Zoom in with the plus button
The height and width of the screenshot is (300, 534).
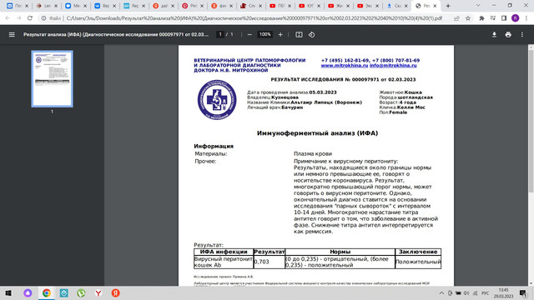(280, 35)
